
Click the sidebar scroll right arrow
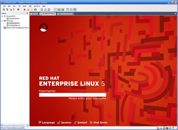coord(28,125)
